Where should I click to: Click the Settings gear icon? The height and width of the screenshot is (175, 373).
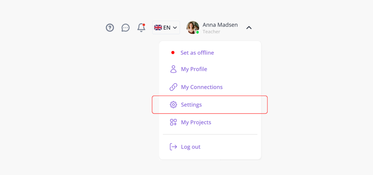click(x=173, y=105)
